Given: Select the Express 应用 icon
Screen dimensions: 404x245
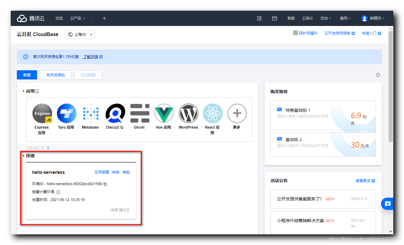Looking at the screenshot, I should [x=42, y=113].
